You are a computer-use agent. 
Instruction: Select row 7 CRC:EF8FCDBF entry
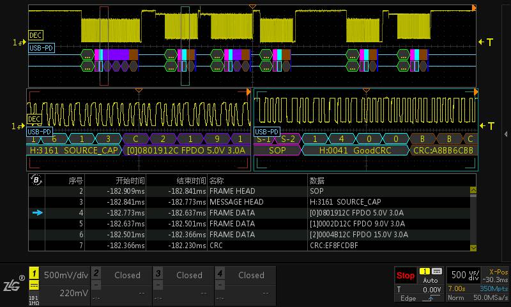pyautogui.click(x=249, y=246)
